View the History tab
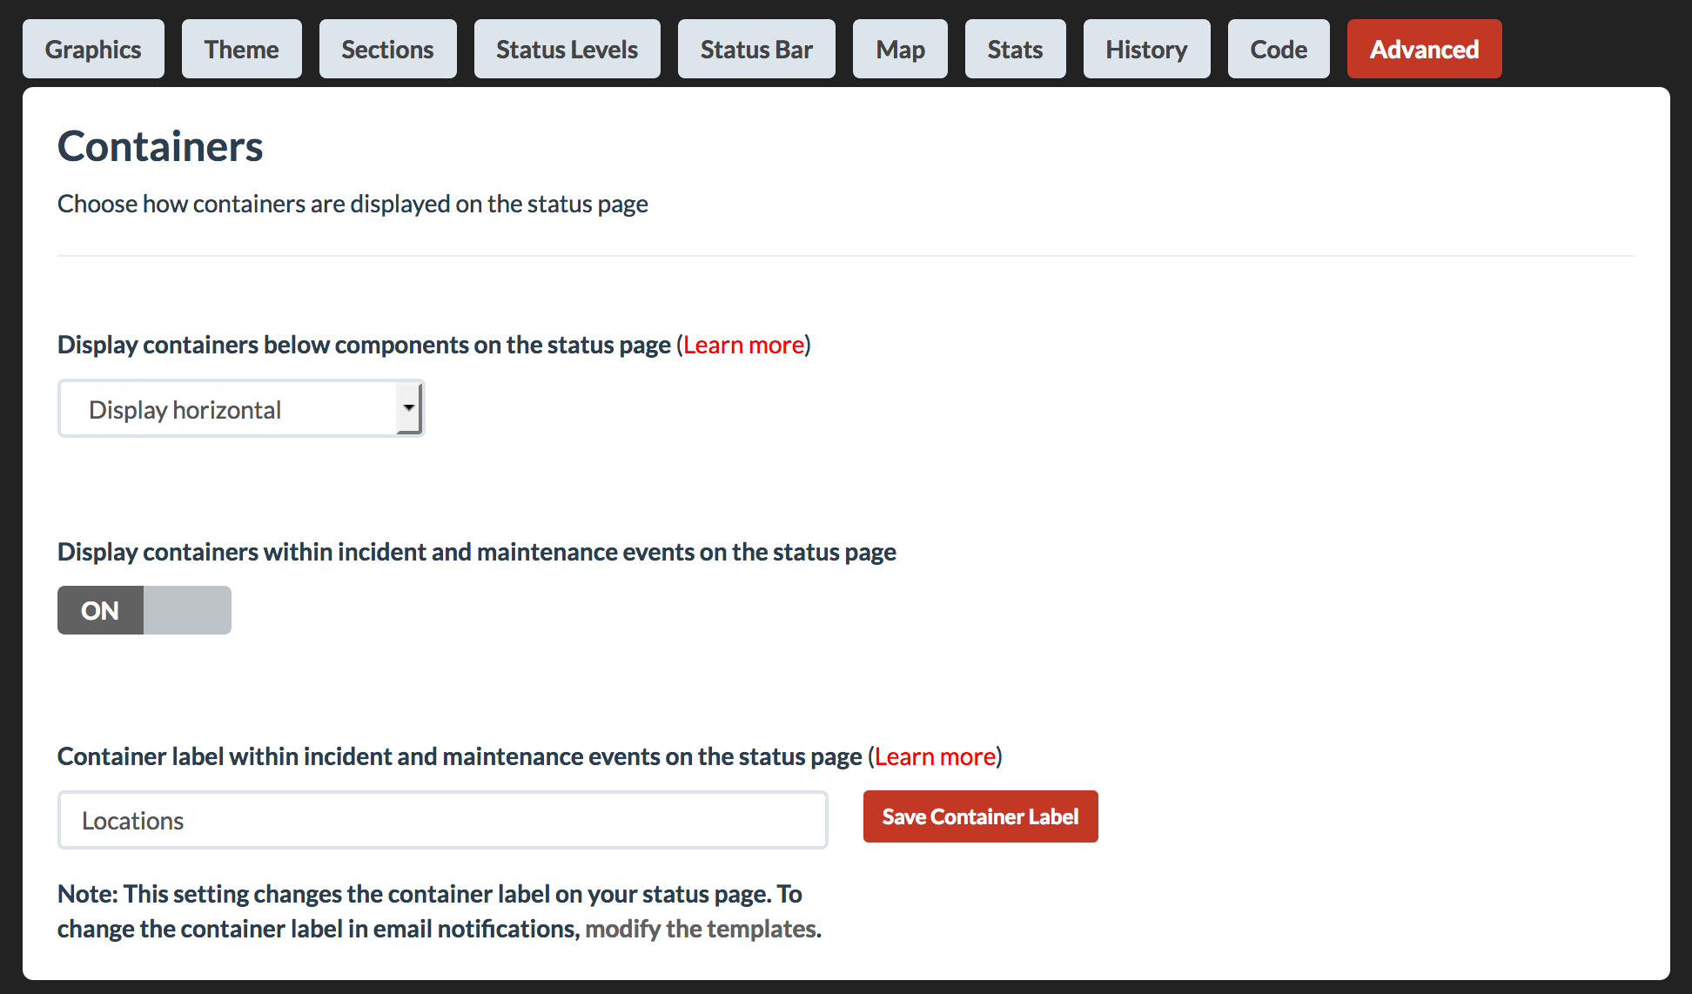Viewport: 1692px width, 994px height. coord(1146,49)
